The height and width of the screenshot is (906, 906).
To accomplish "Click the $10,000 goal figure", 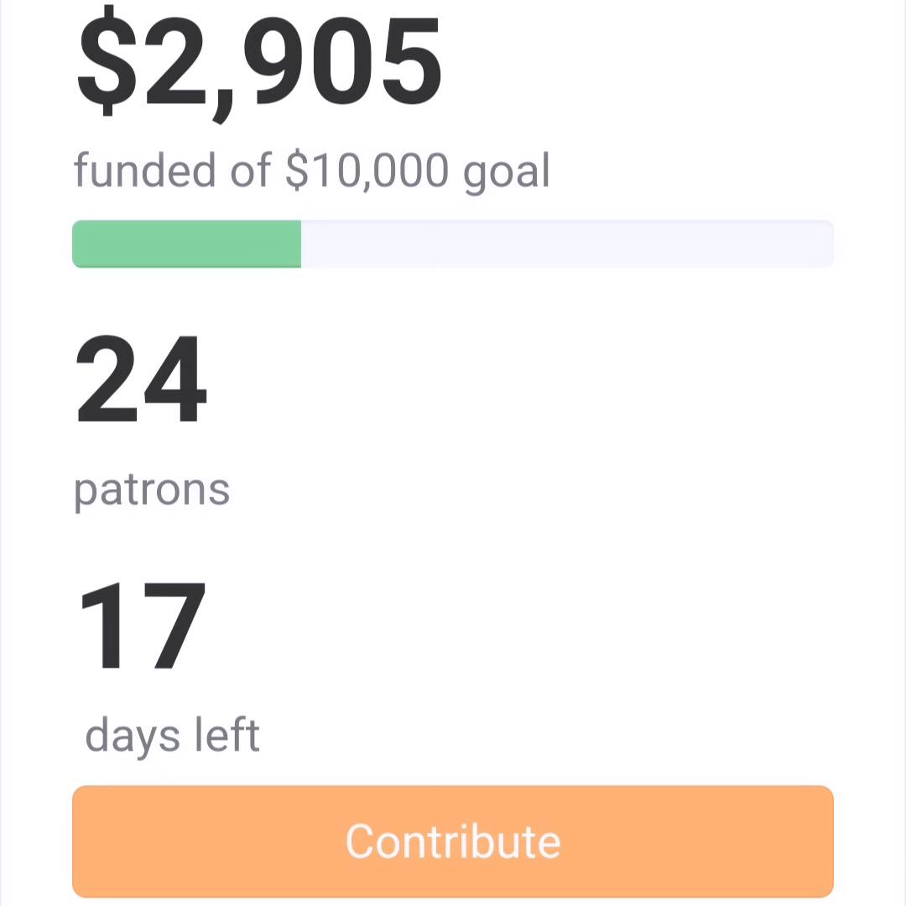I will (367, 170).
